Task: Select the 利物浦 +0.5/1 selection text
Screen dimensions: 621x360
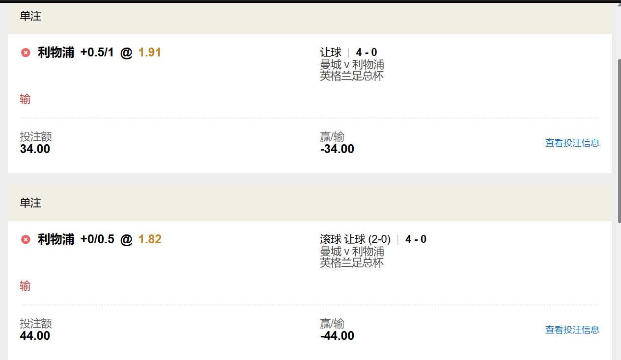Action: pos(76,52)
